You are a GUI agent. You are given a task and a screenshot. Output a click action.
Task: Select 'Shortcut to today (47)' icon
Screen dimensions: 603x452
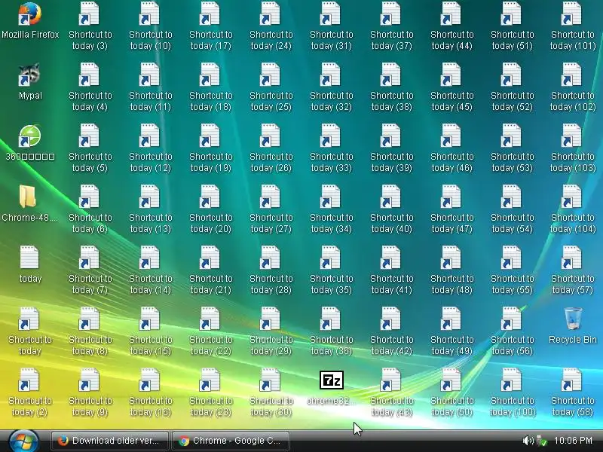click(451, 210)
